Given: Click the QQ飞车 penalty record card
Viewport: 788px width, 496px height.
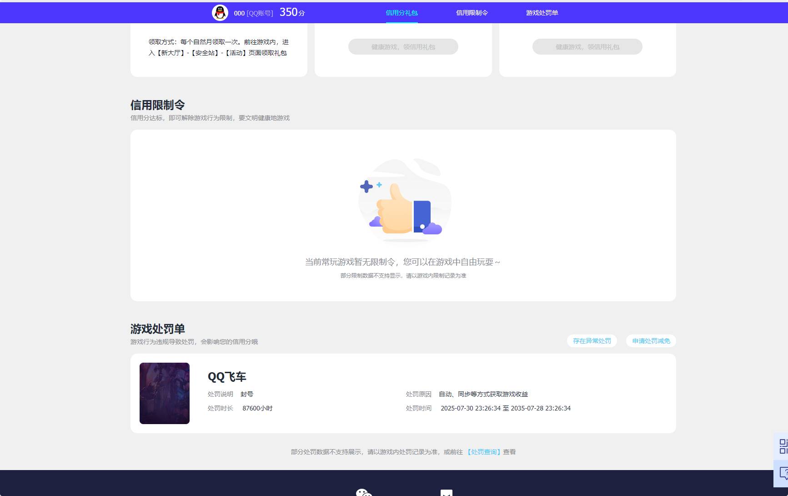Looking at the screenshot, I should [x=403, y=393].
